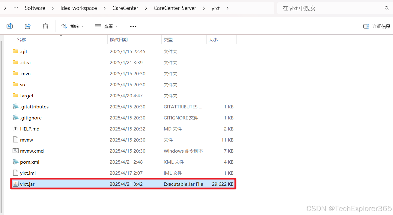This screenshot has height=215, width=393.
Task: Open the 排序 sort dropdown
Action: pyautogui.click(x=73, y=26)
